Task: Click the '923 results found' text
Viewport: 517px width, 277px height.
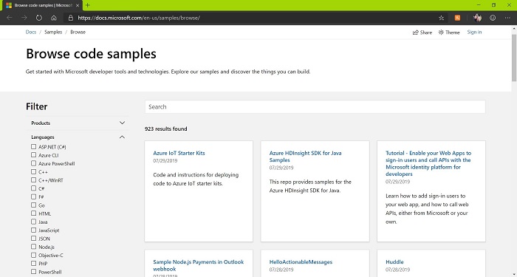Action: pyautogui.click(x=166, y=129)
